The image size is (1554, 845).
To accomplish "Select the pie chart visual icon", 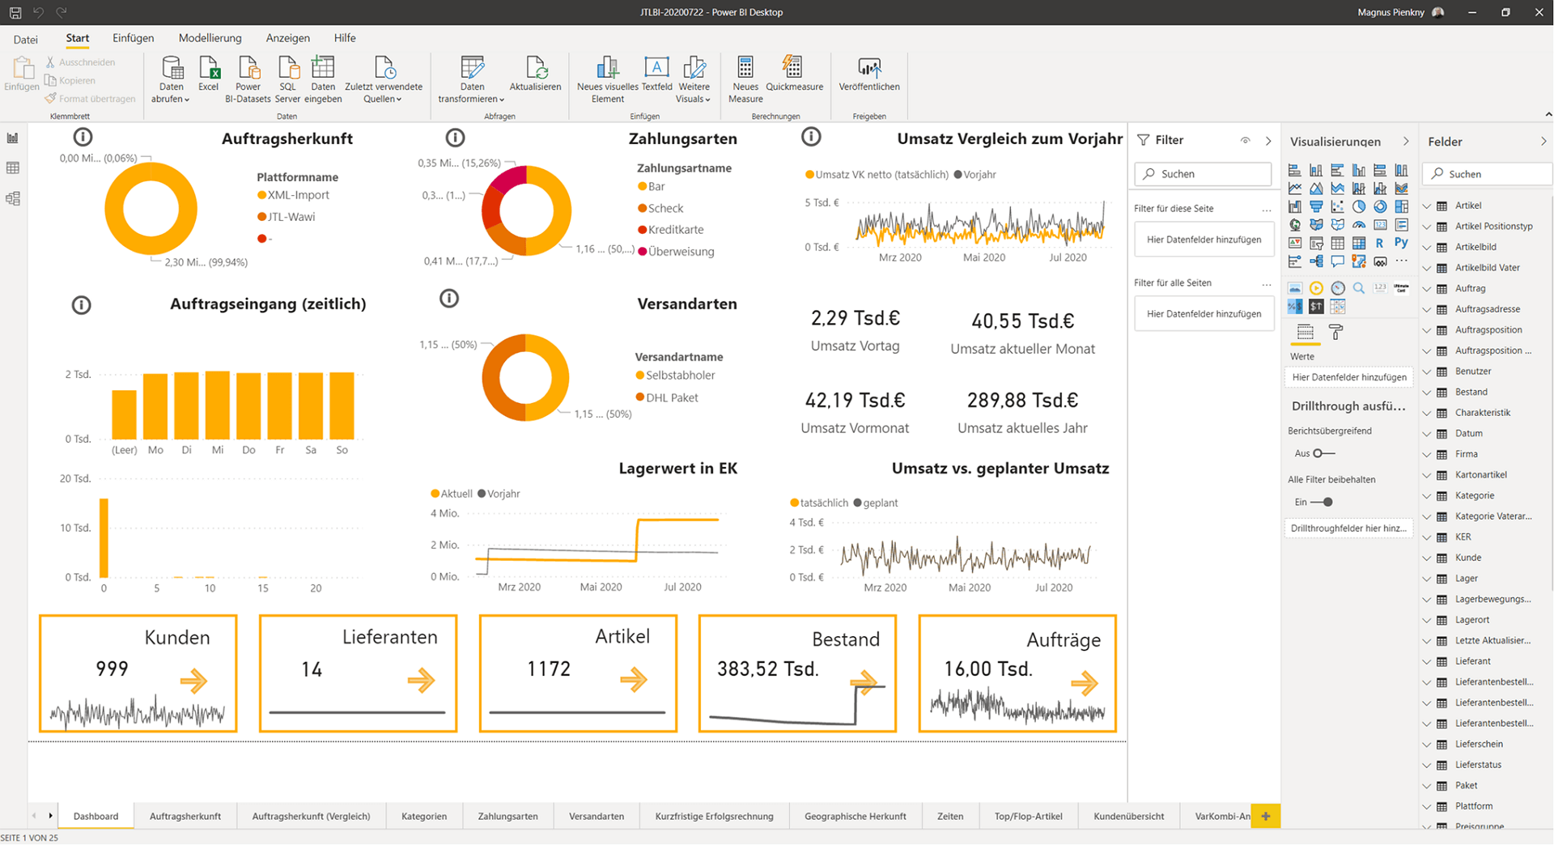I will 1359,206.
